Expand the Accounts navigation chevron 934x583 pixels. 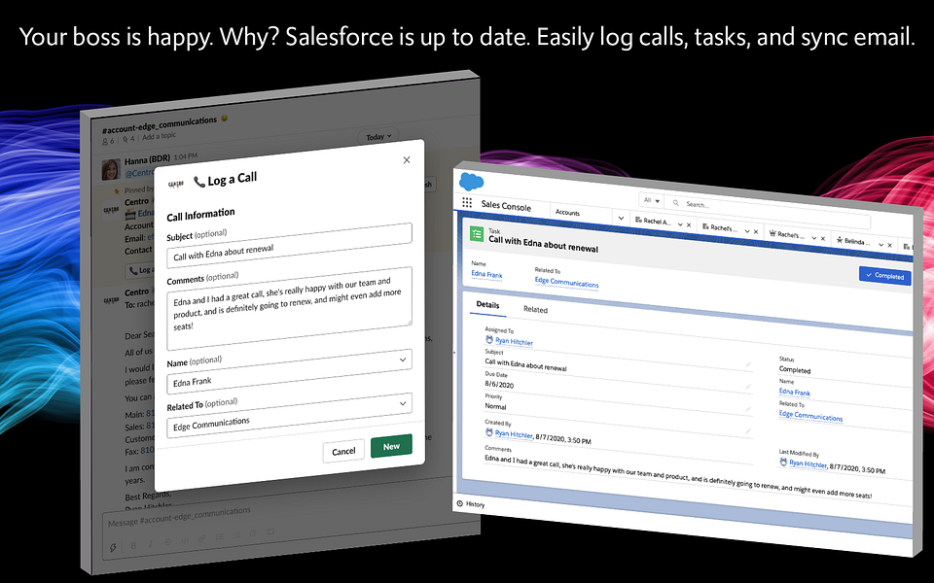pos(621,218)
